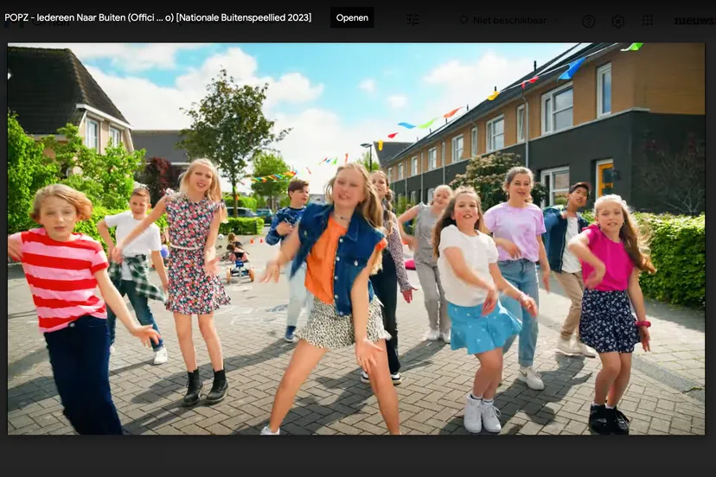The height and width of the screenshot is (477, 716).
Task: Click the status indicator dot beside Niet beschikbaar
Action: pos(464,20)
